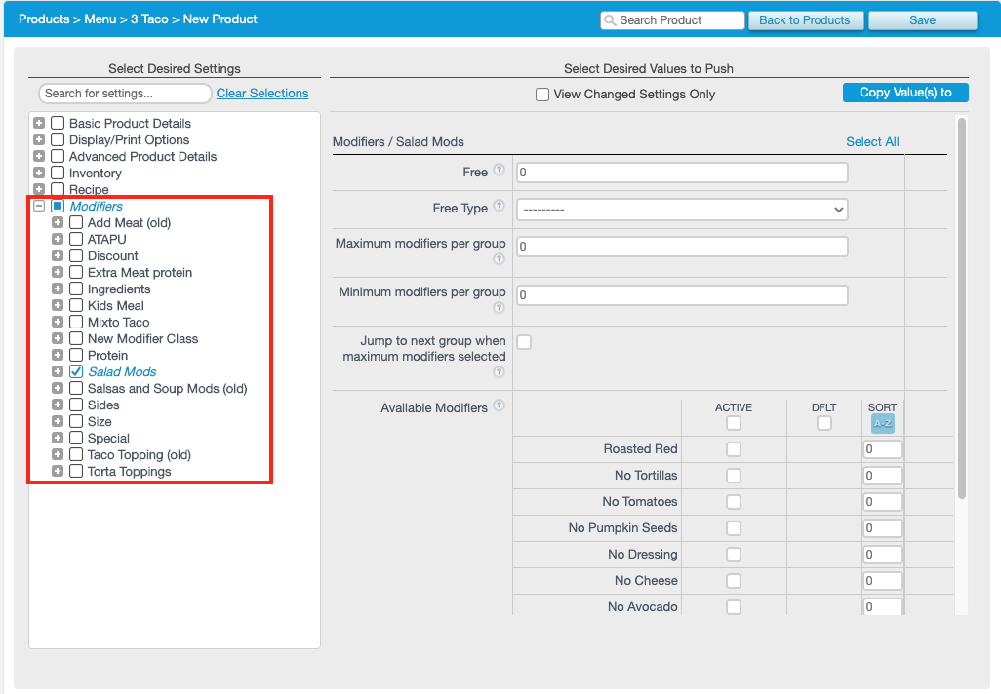This screenshot has height=694, width=1001.
Task: Click the Free value input field
Action: 682,173
